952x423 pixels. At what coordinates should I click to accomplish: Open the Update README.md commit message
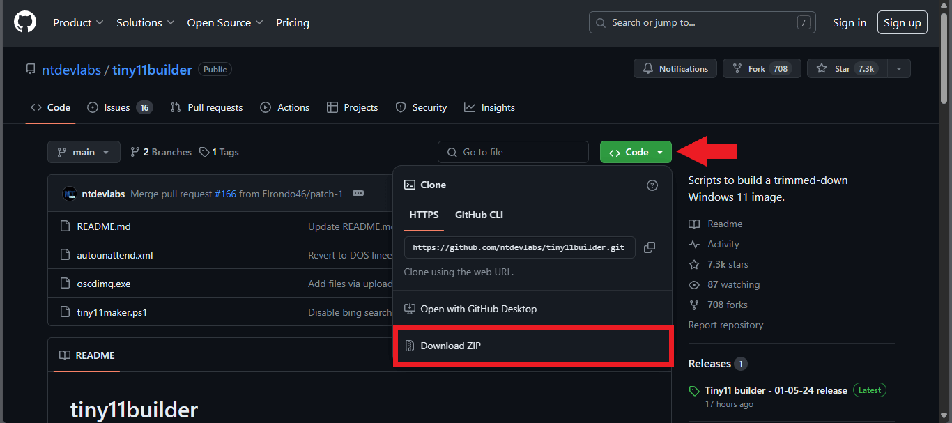click(351, 226)
